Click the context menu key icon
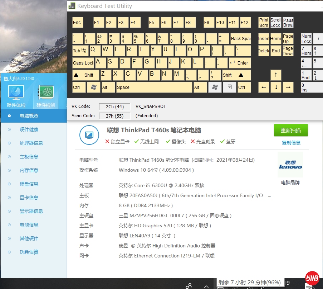The width and height of the screenshot is (323, 289). 230,87
